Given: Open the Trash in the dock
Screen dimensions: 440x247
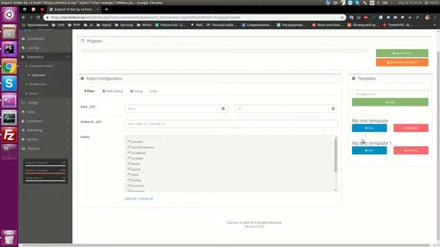Looking at the screenshot, I should (9, 237).
